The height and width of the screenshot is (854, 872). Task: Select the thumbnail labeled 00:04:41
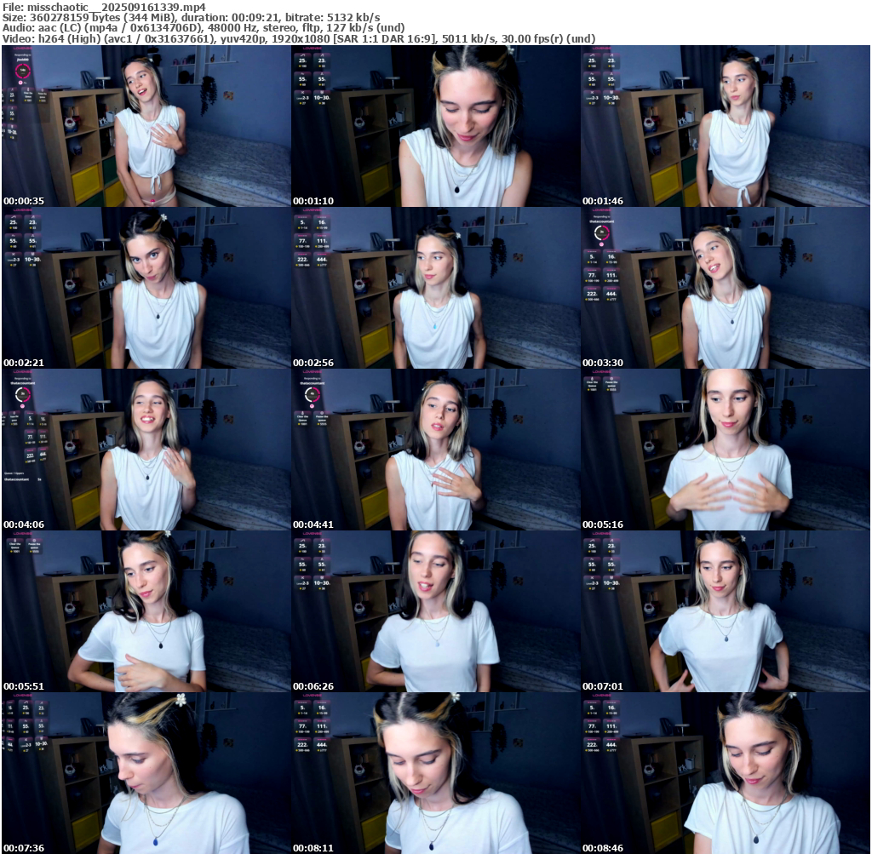(436, 450)
